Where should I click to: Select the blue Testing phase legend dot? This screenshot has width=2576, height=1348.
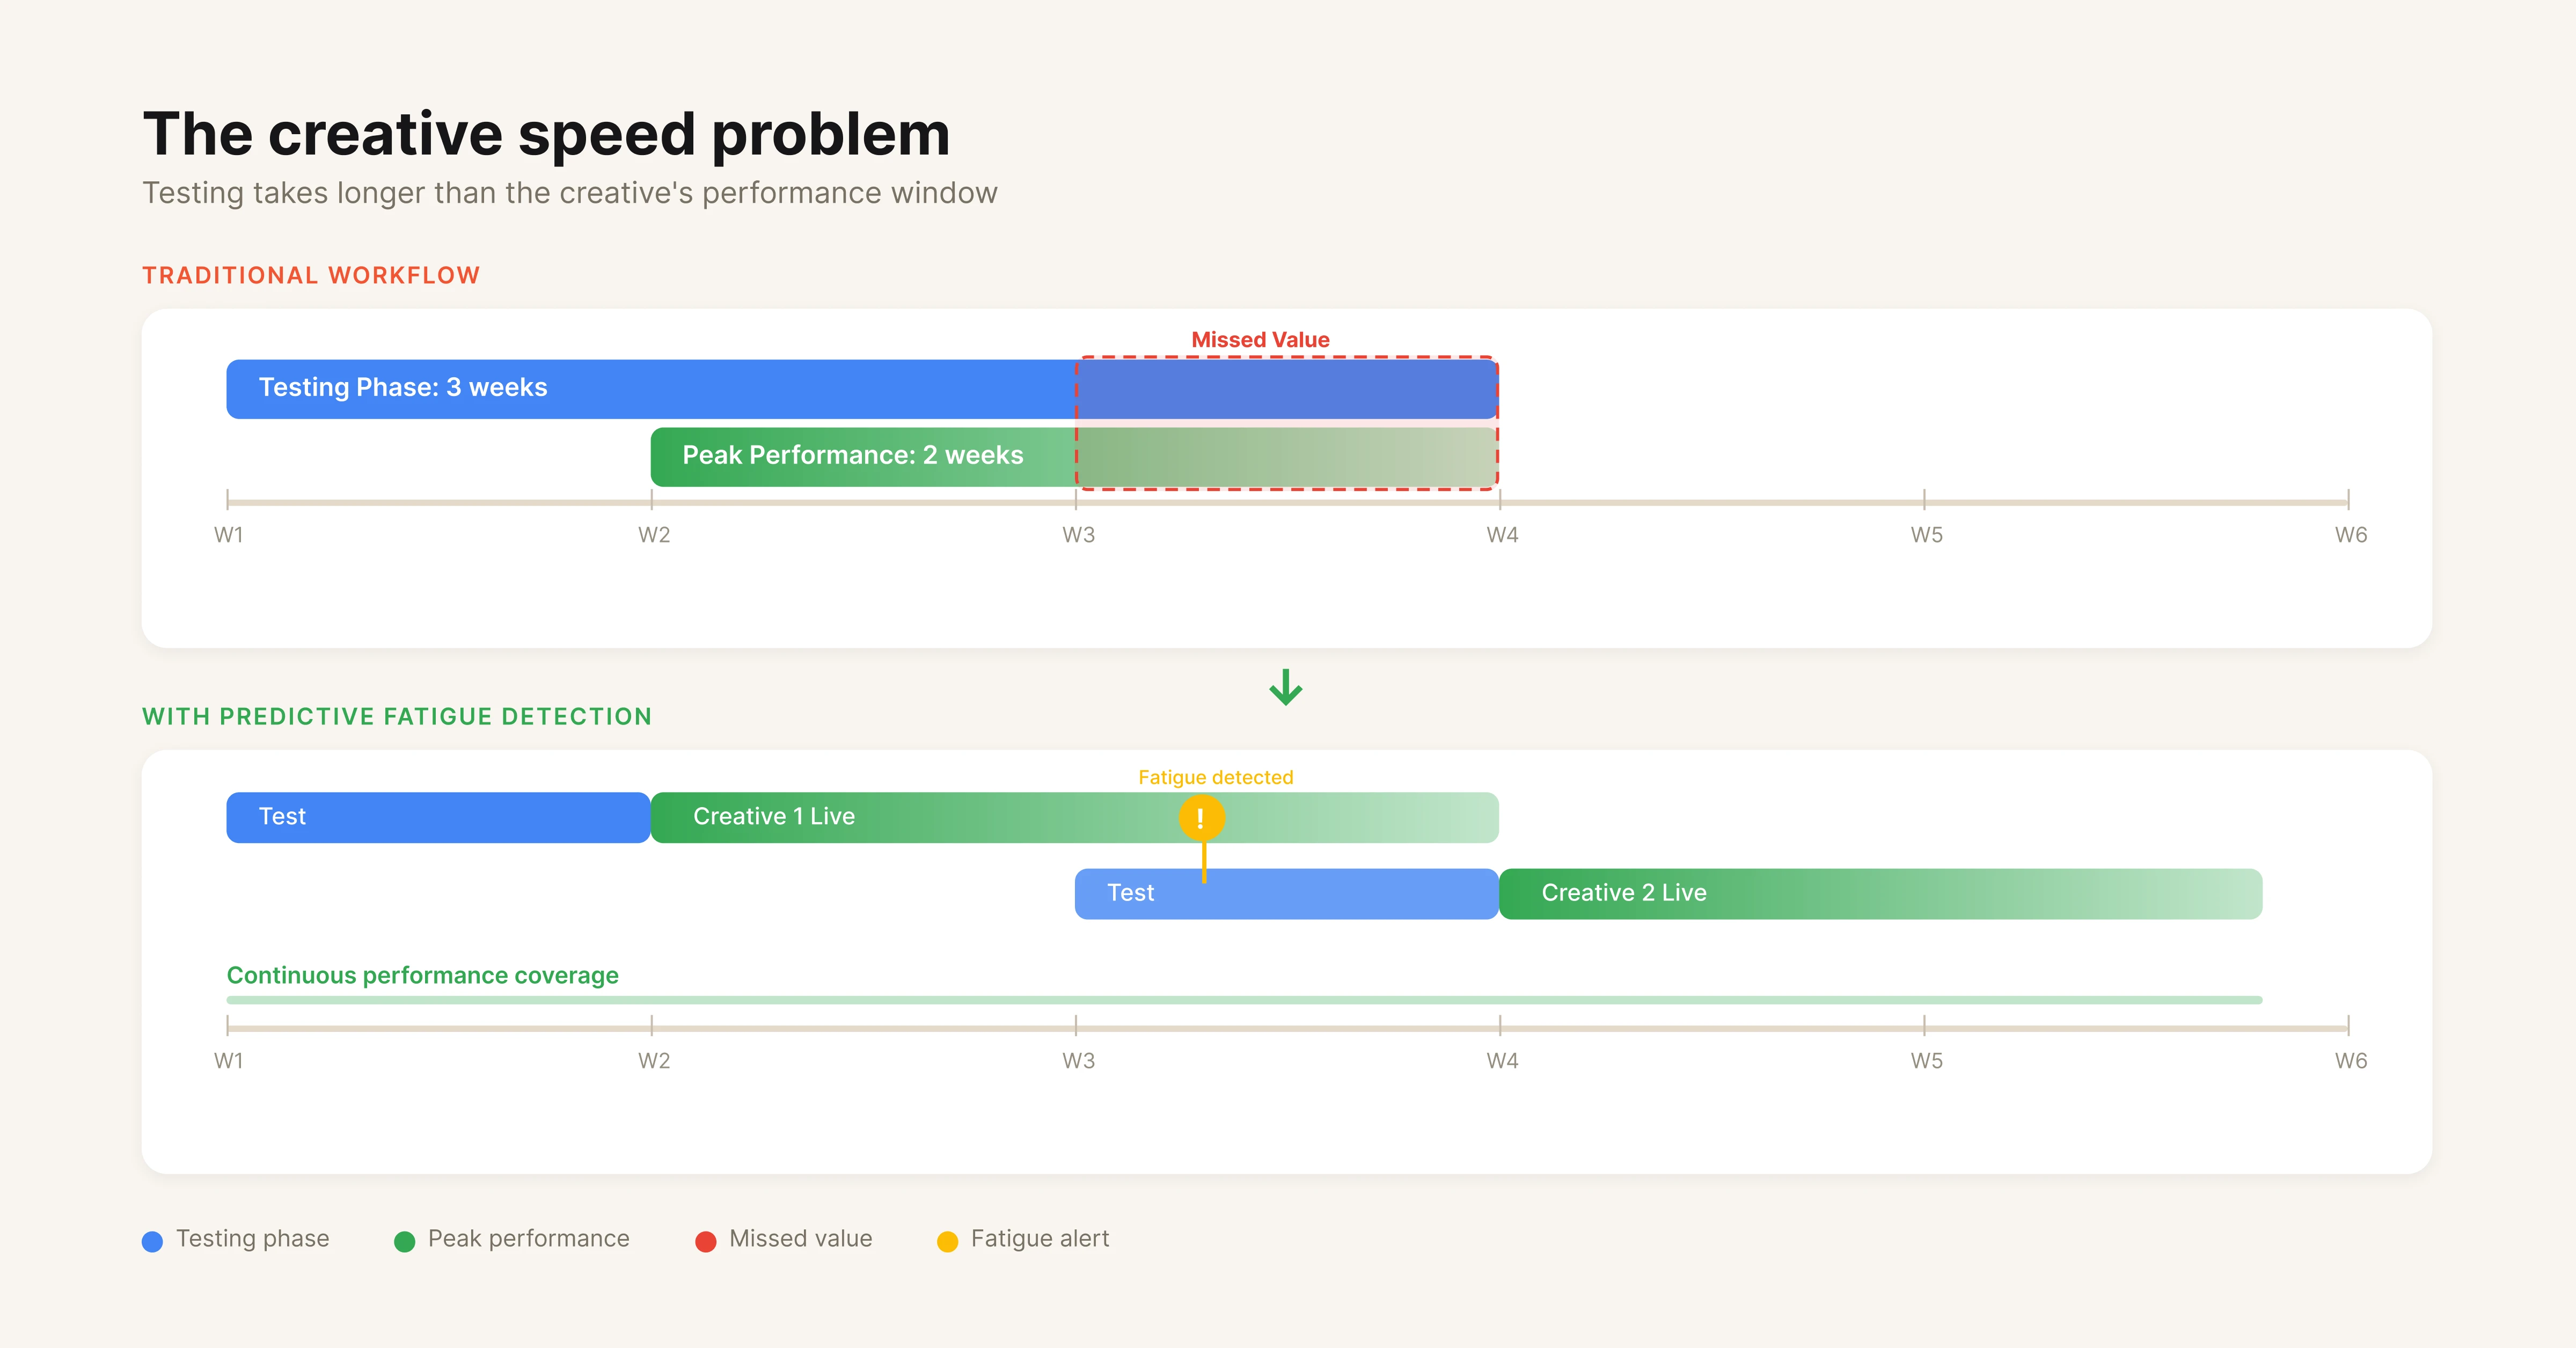[152, 1240]
